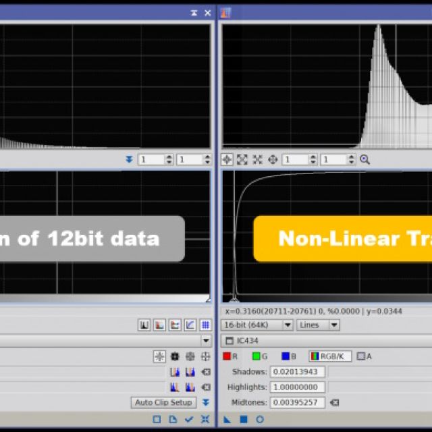The image size is (432, 432).
Task: Select the RGB/K combined channel
Action: (x=330, y=356)
